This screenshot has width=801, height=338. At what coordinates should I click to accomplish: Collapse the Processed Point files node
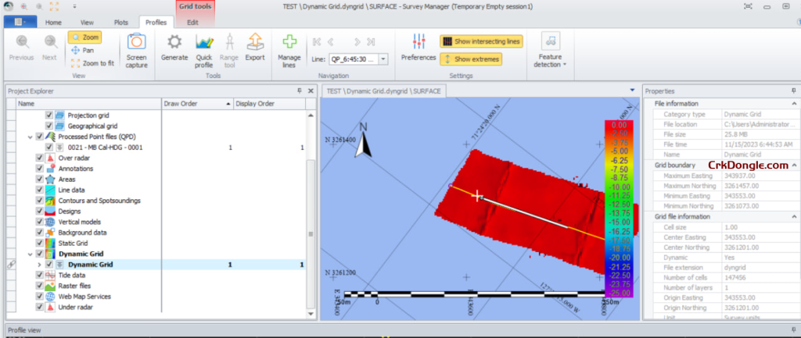pos(30,137)
